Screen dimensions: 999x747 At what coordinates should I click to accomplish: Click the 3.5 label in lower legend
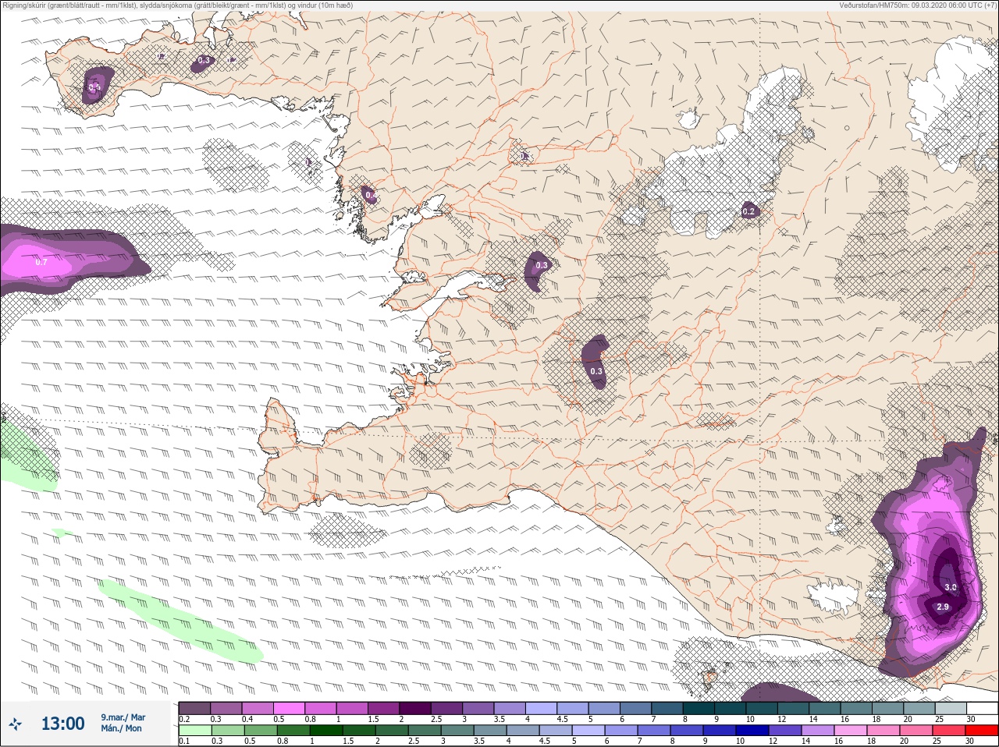[x=479, y=741]
